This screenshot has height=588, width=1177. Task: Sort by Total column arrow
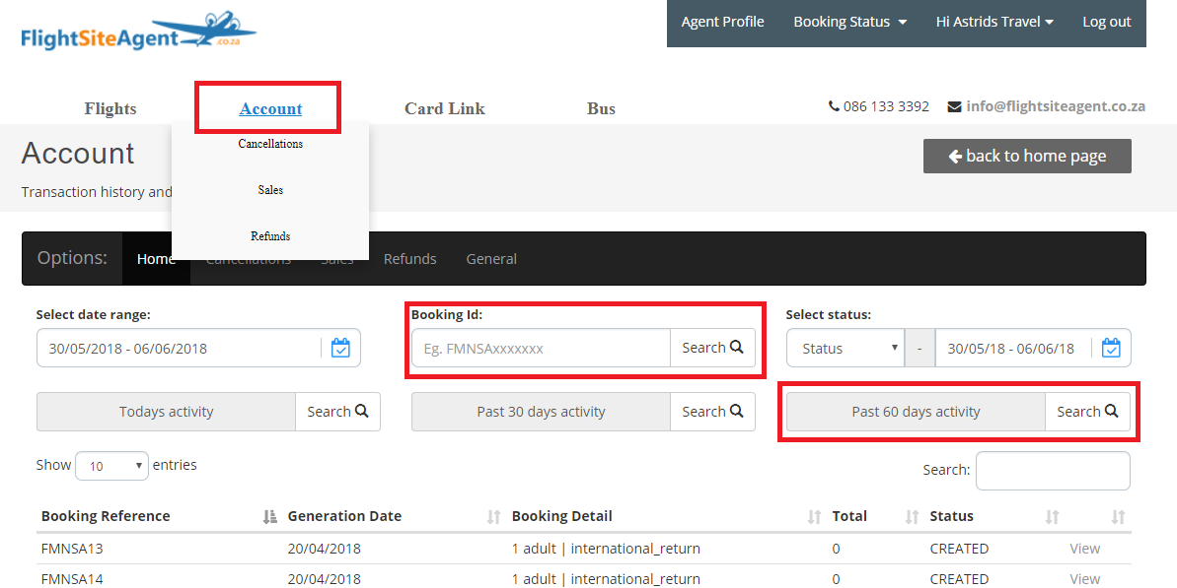click(912, 516)
